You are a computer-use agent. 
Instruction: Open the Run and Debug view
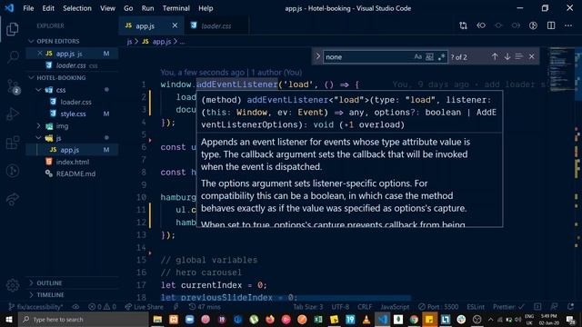pos(13,114)
